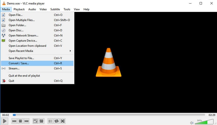The image size is (217, 125).
Task: Toggle Quit at the end of playlist
Action: (x=37, y=76)
